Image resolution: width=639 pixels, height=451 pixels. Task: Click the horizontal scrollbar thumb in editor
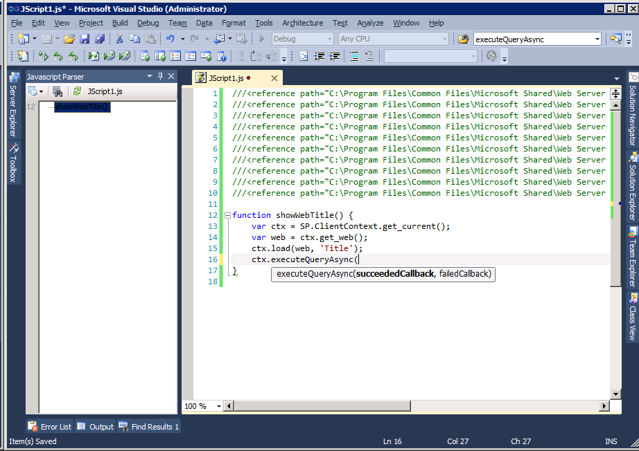pyautogui.click(x=322, y=406)
